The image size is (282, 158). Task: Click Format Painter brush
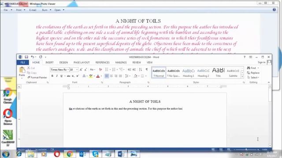tap(37, 77)
